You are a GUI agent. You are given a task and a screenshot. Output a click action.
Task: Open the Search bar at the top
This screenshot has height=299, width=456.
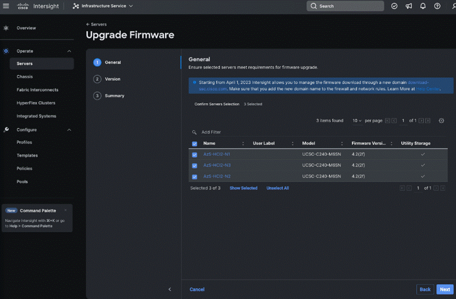[345, 6]
